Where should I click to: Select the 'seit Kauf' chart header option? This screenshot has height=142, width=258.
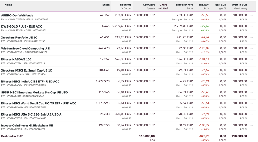tap(163, 8)
